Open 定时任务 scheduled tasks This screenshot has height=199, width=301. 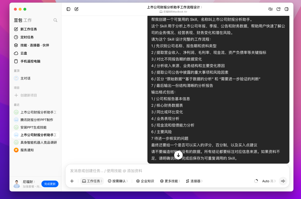[35, 37]
